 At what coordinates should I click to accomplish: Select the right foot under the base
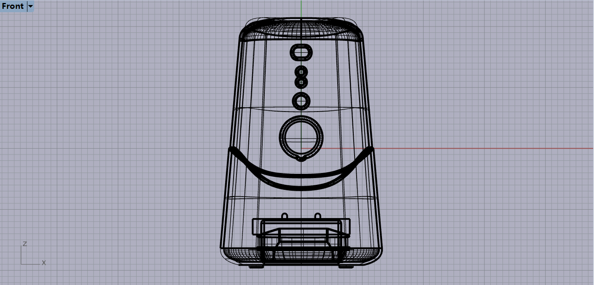346,266
